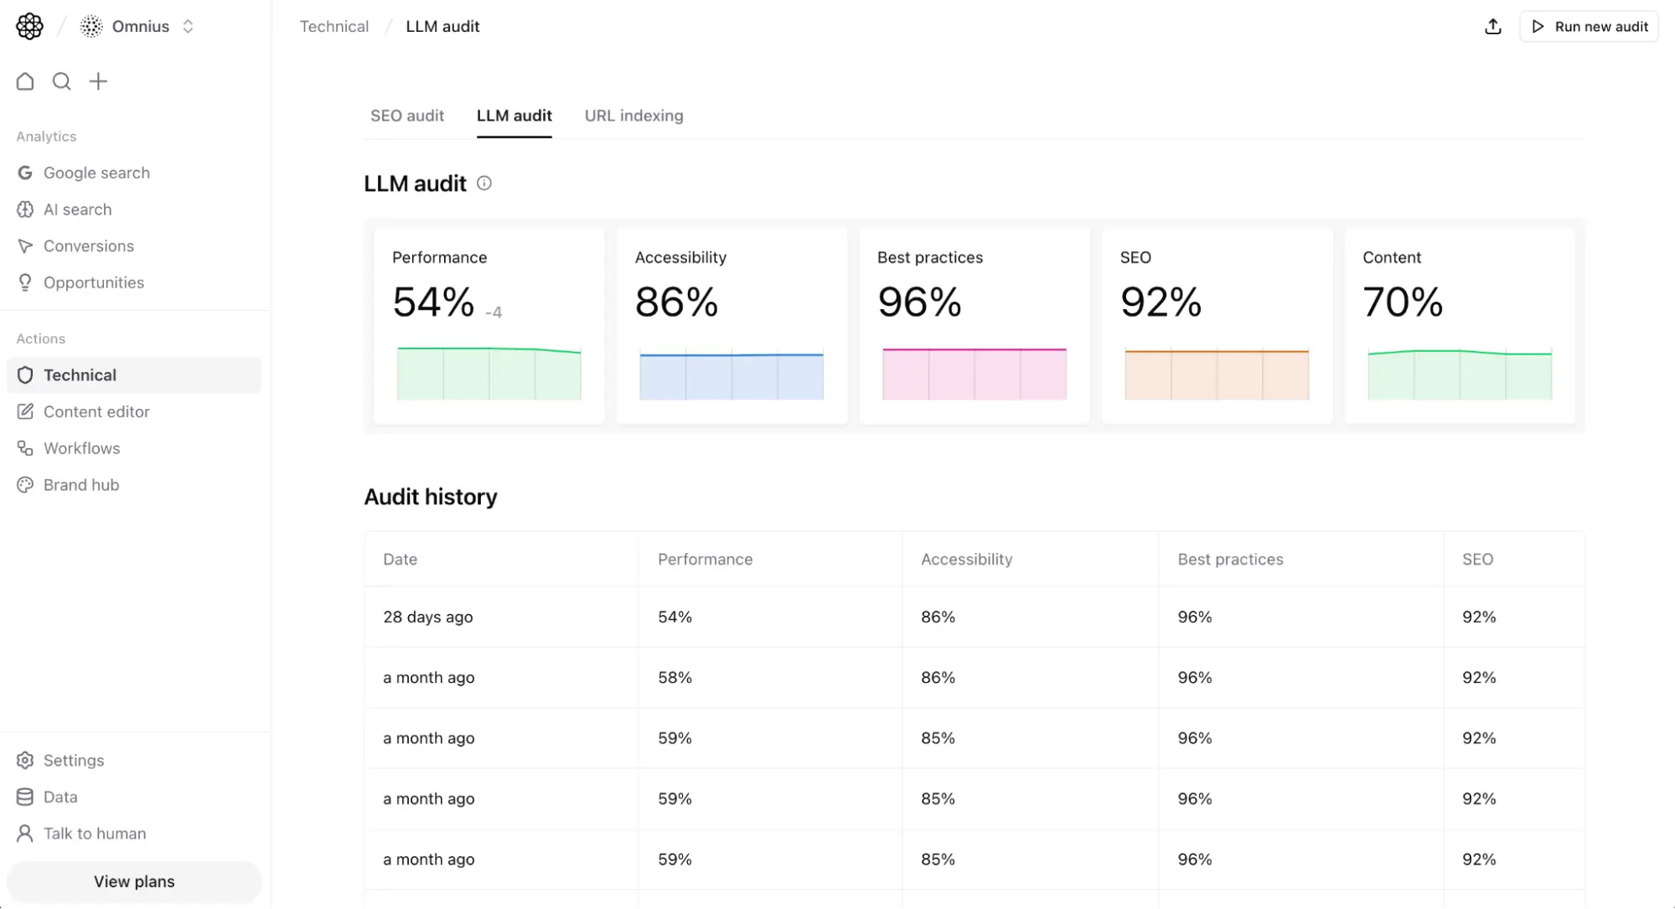Open the Omnius workspace switcher
The width and height of the screenshot is (1675, 909).
[138, 26]
